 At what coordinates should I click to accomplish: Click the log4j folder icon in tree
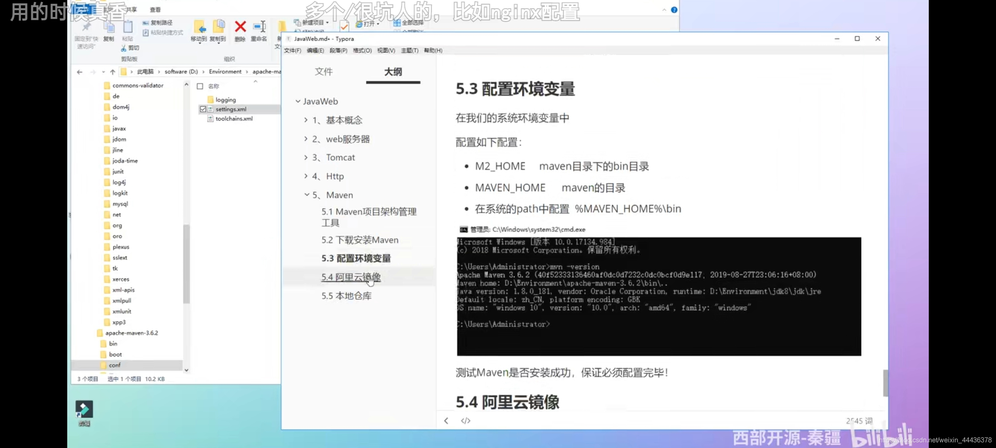pyautogui.click(x=107, y=183)
